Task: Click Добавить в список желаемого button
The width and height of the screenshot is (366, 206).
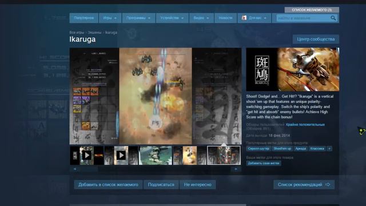Action: [108, 184]
